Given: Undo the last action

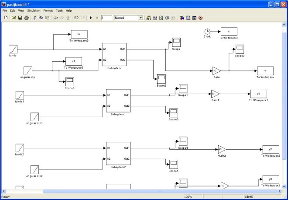Looking at the screenshot, I should click(76, 18).
